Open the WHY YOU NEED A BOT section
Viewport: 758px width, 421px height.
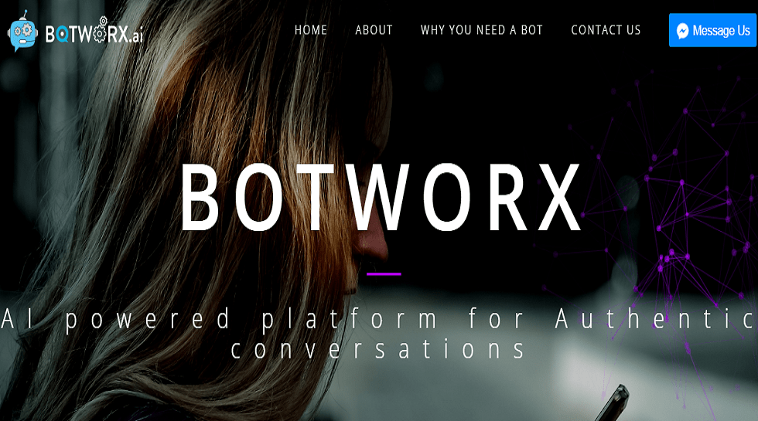481,30
